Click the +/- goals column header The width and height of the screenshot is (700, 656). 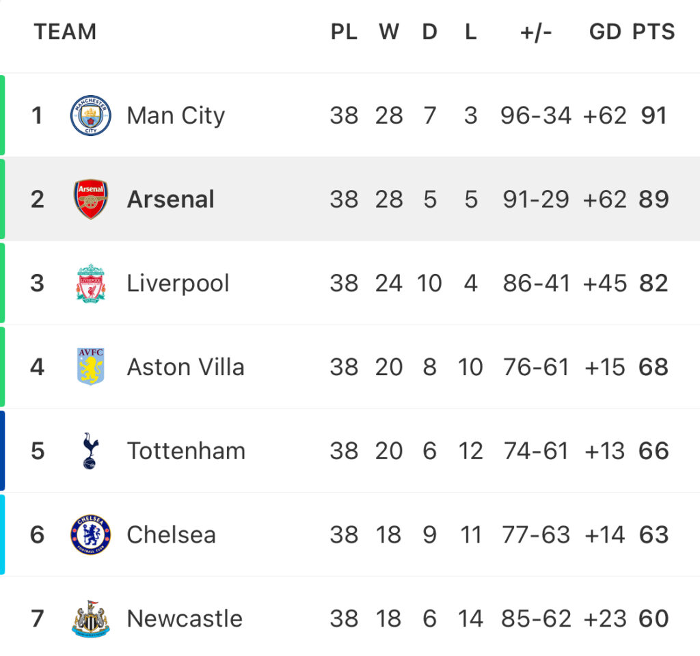click(536, 32)
